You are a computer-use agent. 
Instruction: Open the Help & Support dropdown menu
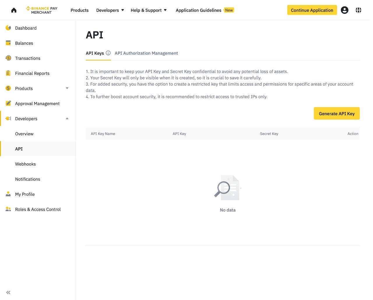click(x=148, y=10)
